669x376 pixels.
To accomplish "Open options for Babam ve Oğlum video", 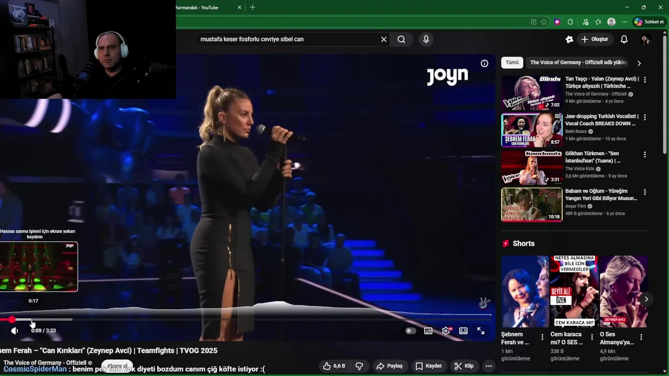I will (x=644, y=193).
